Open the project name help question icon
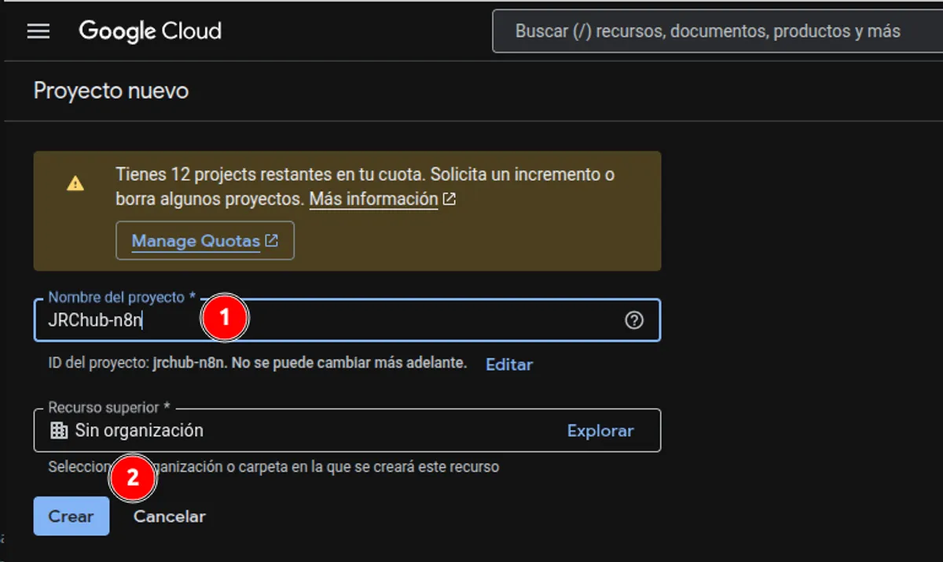Viewport: 943px width, 562px height. [634, 320]
